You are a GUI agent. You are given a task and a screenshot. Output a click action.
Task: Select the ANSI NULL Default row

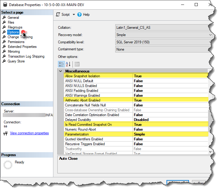(x=136, y=81)
